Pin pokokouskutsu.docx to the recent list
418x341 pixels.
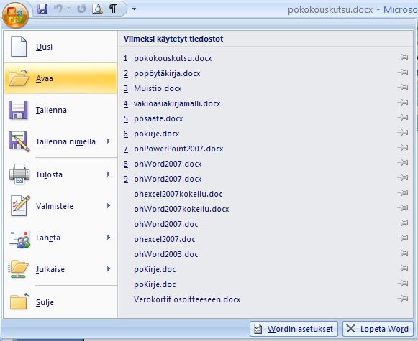click(x=403, y=57)
